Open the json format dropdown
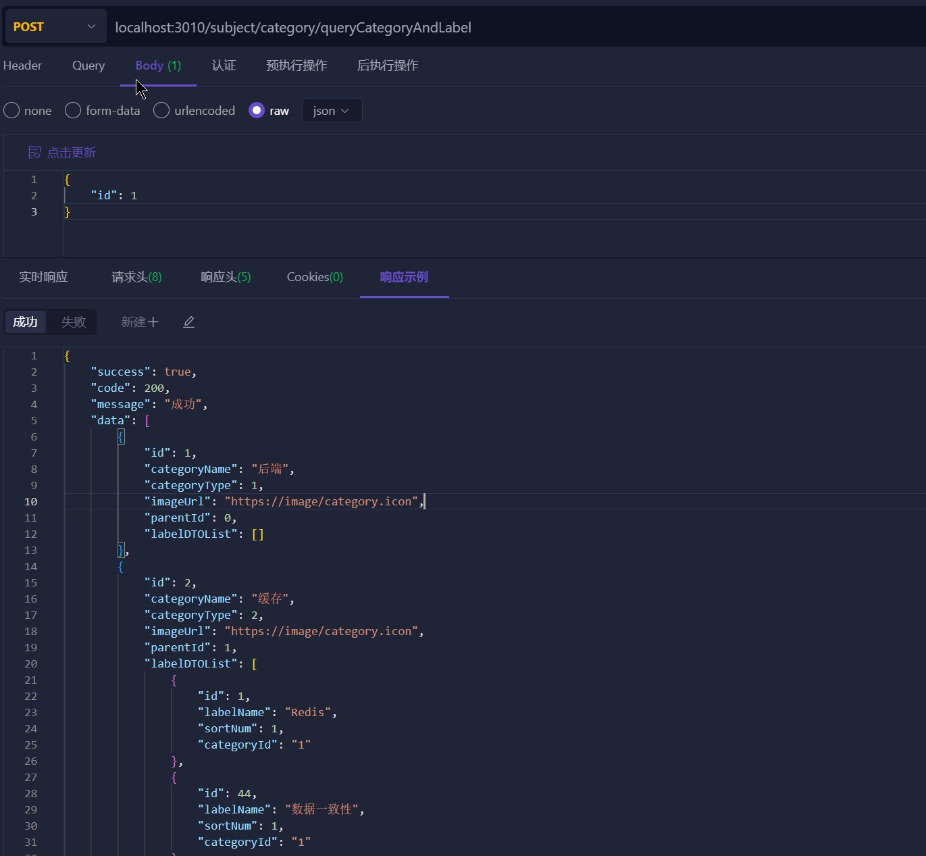 click(332, 110)
